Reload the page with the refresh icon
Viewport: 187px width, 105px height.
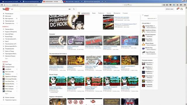pyautogui.click(x=125, y=5)
